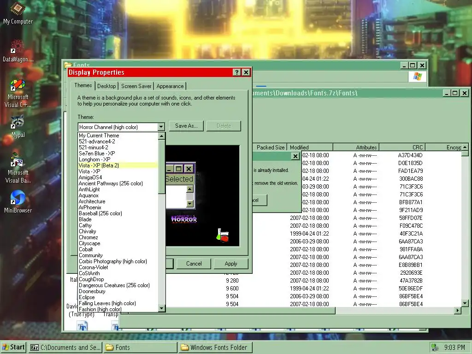This screenshot has width=472, height=354.
Task: Select Dangerous Creatures (256 color) theme
Action: (118, 285)
